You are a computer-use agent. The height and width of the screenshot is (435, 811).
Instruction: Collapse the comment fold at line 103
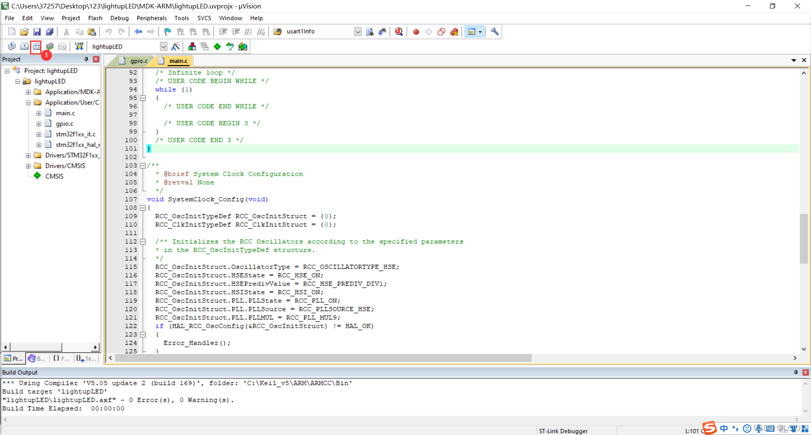(143, 166)
